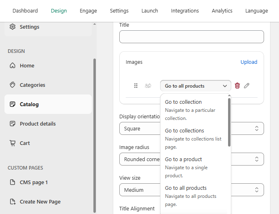
Task: Click the drag handle dots icon
Action: tap(136, 86)
